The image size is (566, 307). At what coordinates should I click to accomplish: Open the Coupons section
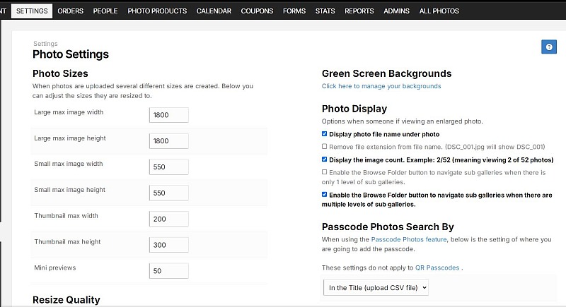[257, 11]
